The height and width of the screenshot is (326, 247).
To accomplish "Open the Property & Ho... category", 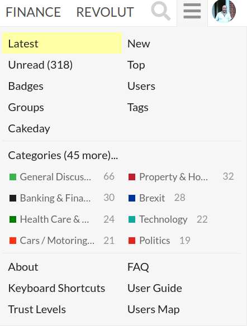I will click(174, 177).
